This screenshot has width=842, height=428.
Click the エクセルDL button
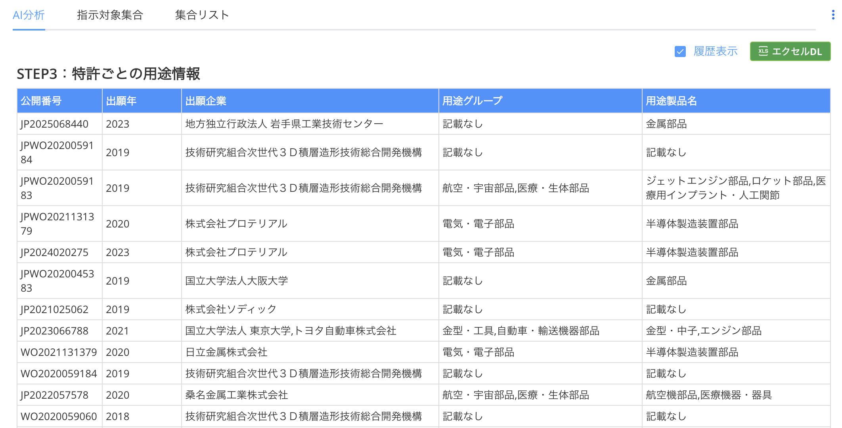(790, 52)
